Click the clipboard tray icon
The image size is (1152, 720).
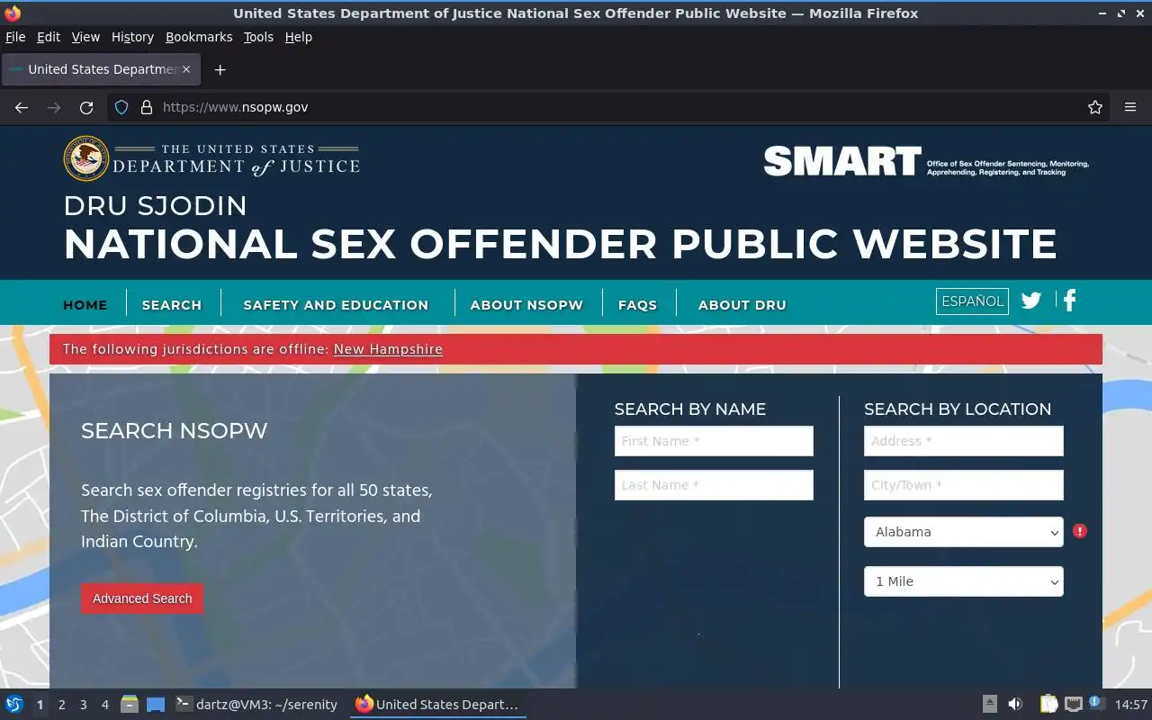click(1049, 705)
